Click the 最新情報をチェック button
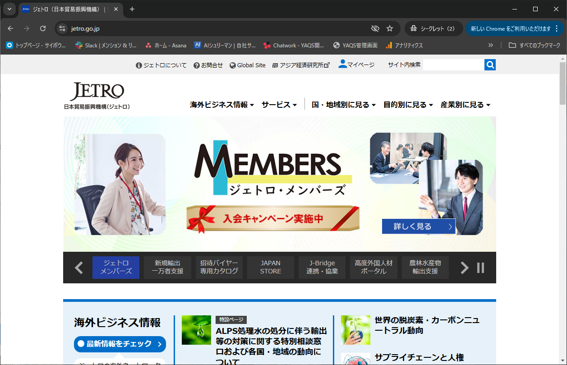567x365 pixels. [x=120, y=344]
